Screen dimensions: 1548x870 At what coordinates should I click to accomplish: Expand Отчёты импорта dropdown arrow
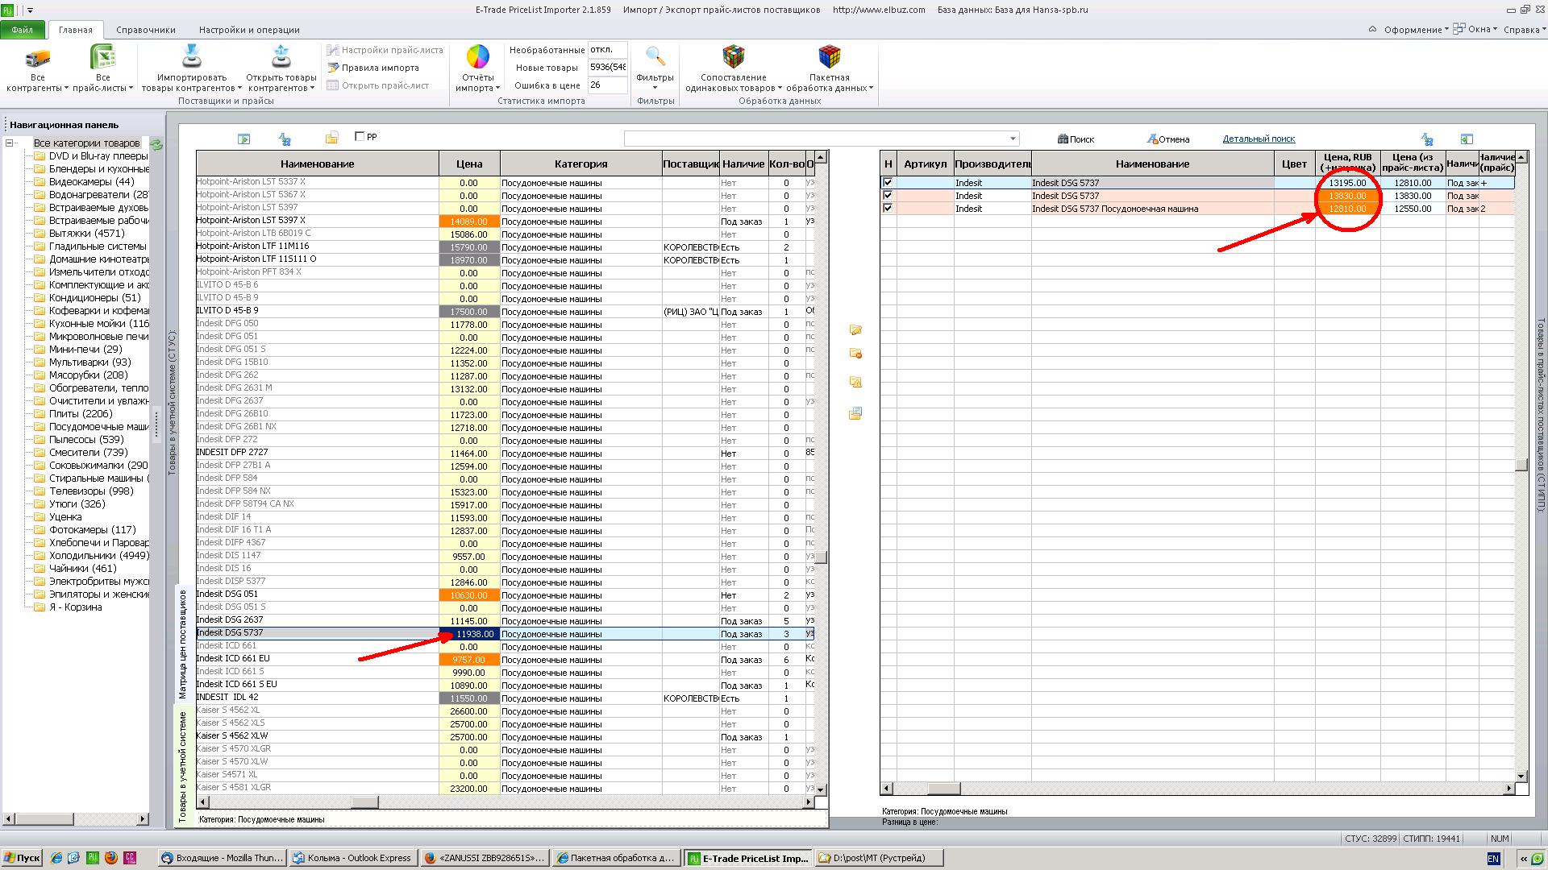pyautogui.click(x=497, y=88)
